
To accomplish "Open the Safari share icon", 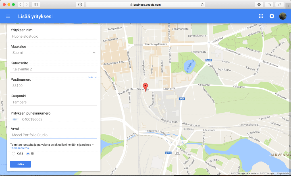I will (269, 5).
